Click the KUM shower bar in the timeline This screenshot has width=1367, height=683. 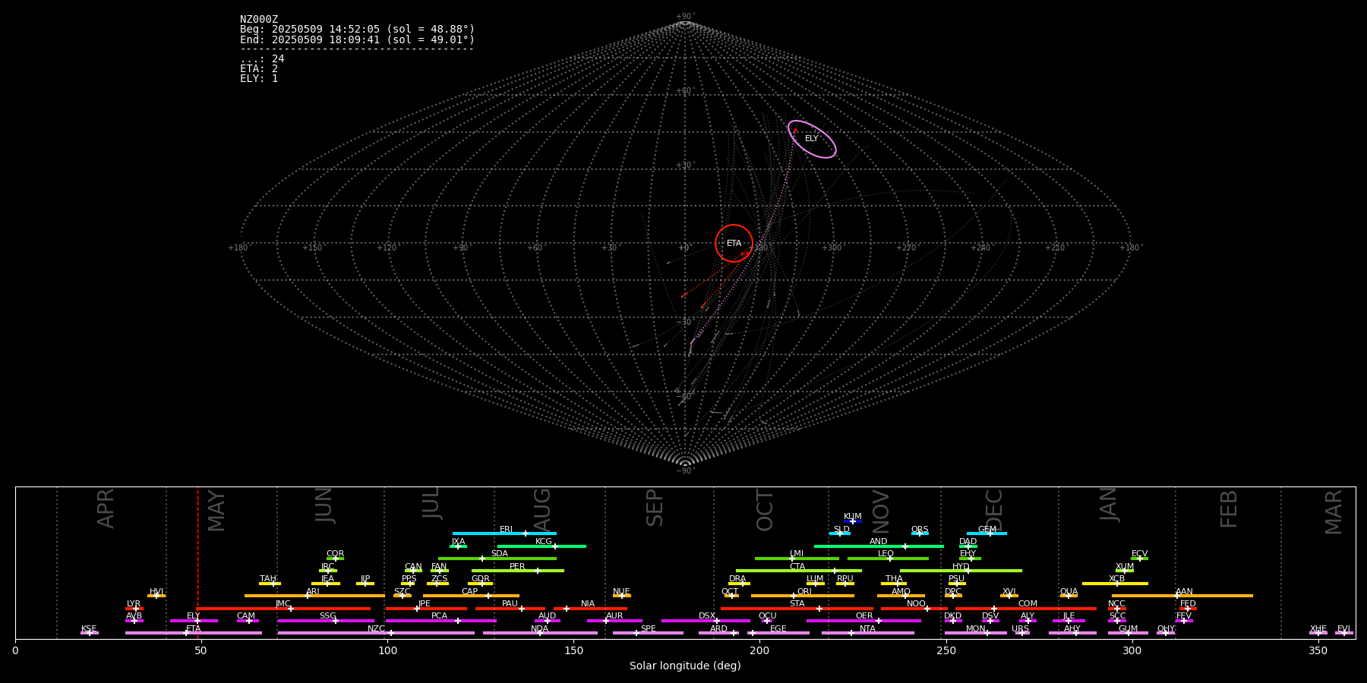pos(853,521)
